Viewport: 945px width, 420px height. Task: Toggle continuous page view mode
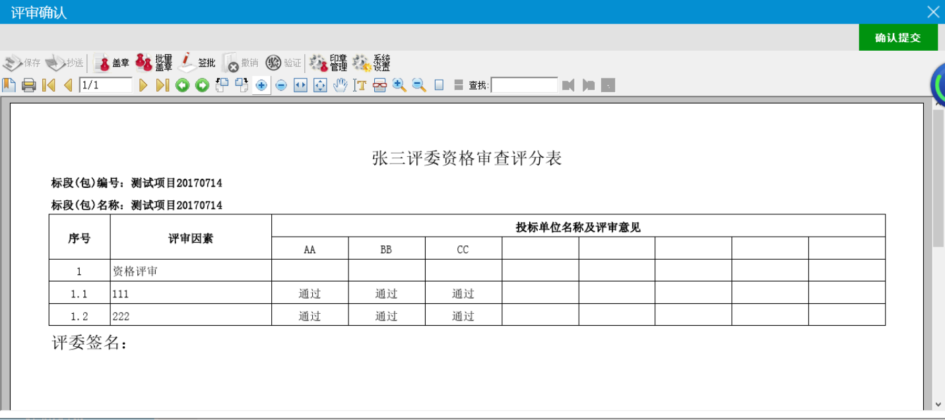pyautogui.click(x=459, y=85)
